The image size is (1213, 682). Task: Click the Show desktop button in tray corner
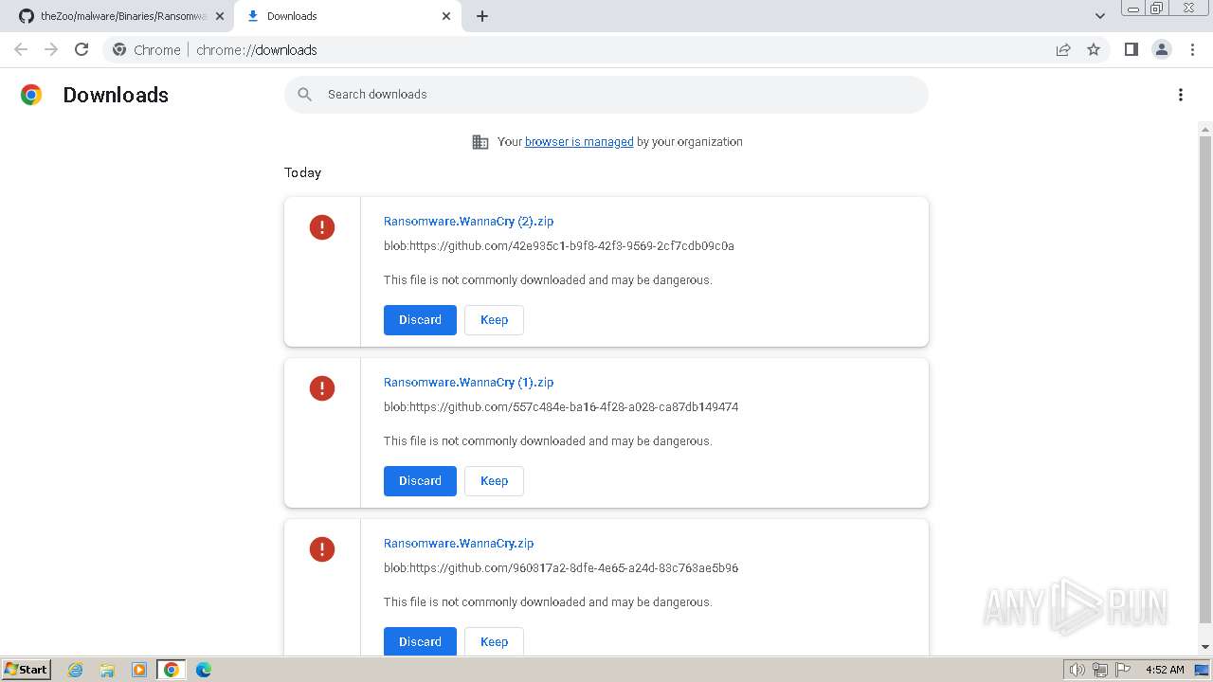1204,670
